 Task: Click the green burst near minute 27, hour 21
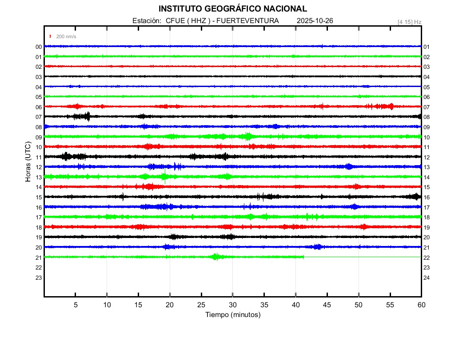click(216, 257)
